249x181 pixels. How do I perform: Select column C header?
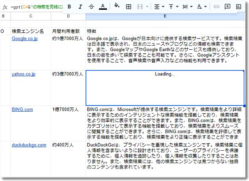(x=31, y=16)
